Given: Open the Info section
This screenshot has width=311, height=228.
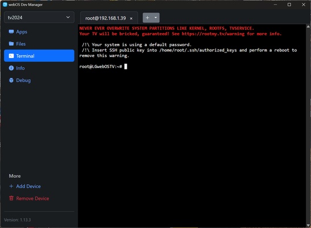Looking at the screenshot, I should pos(39,68).
